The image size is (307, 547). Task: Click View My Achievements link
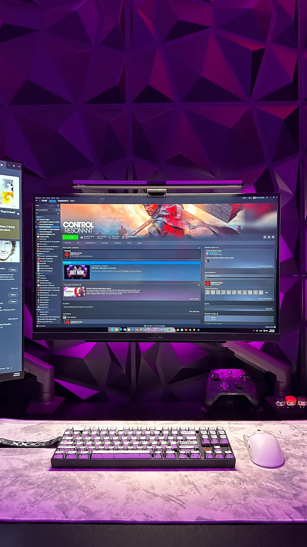point(265,299)
